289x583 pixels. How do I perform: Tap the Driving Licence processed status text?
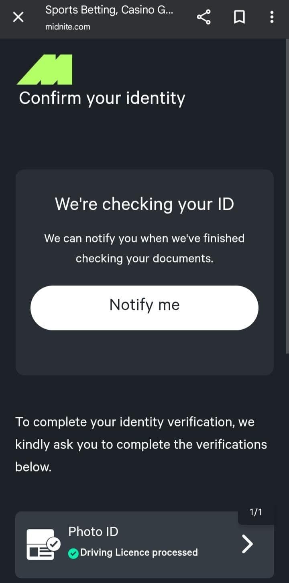click(x=139, y=553)
